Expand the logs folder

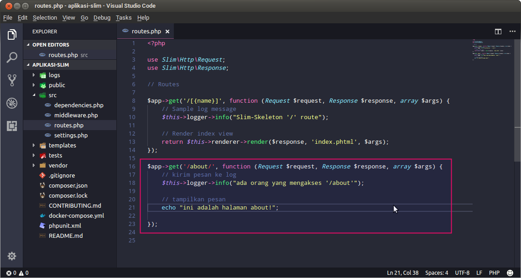coord(54,75)
